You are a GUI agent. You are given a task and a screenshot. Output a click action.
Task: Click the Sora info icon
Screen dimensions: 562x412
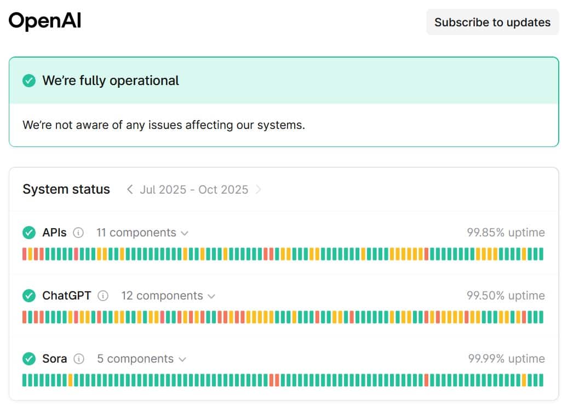[79, 359]
